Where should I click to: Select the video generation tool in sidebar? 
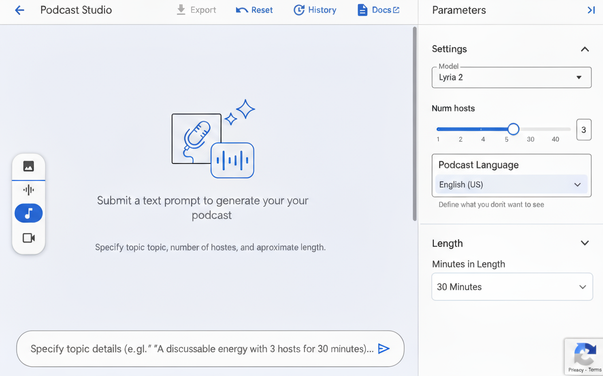[28, 238]
